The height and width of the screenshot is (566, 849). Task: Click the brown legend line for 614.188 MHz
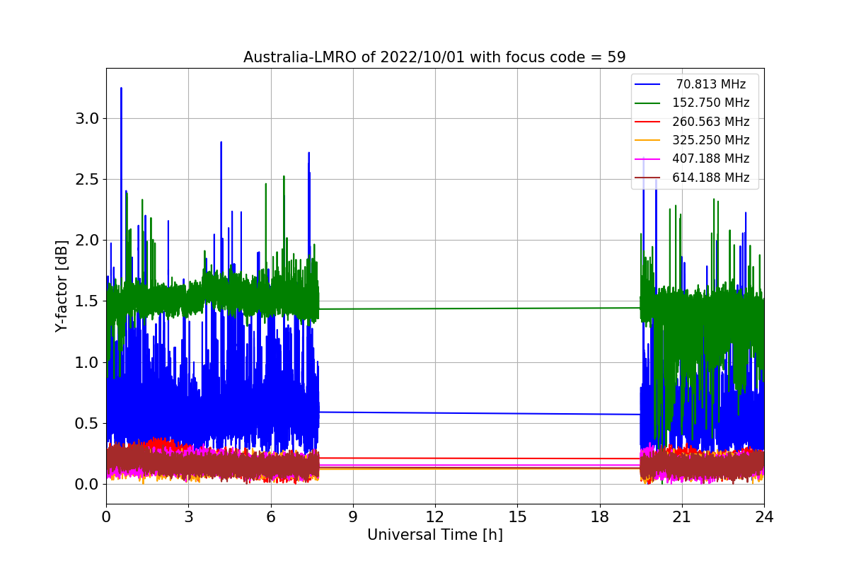(x=648, y=178)
